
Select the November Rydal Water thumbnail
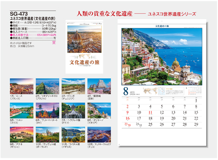tap(73, 134)
